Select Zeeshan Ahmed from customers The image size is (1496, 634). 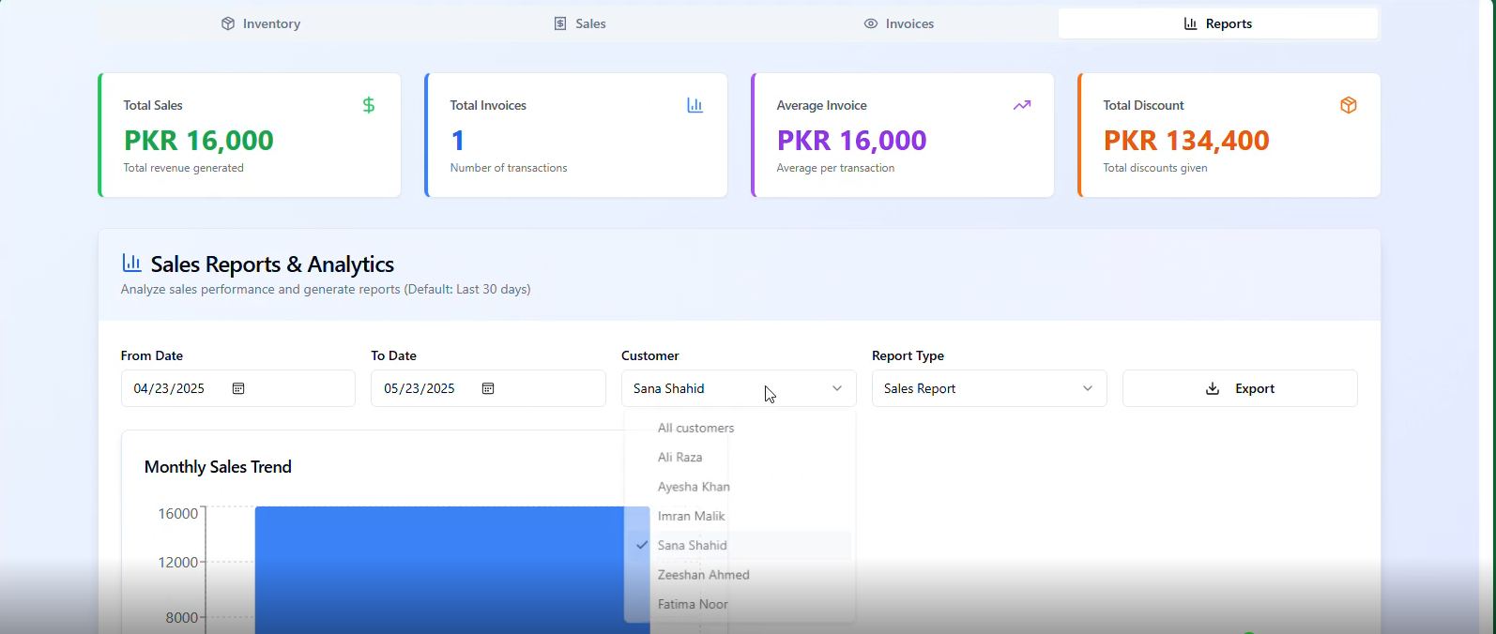point(740,575)
